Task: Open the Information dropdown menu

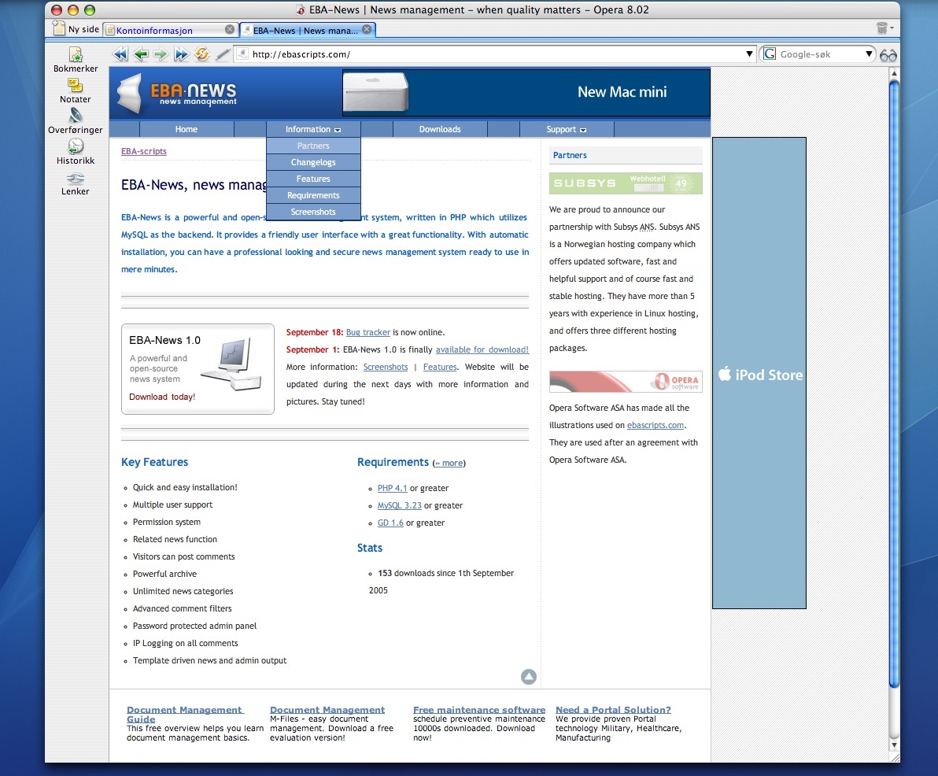Action: (x=313, y=129)
